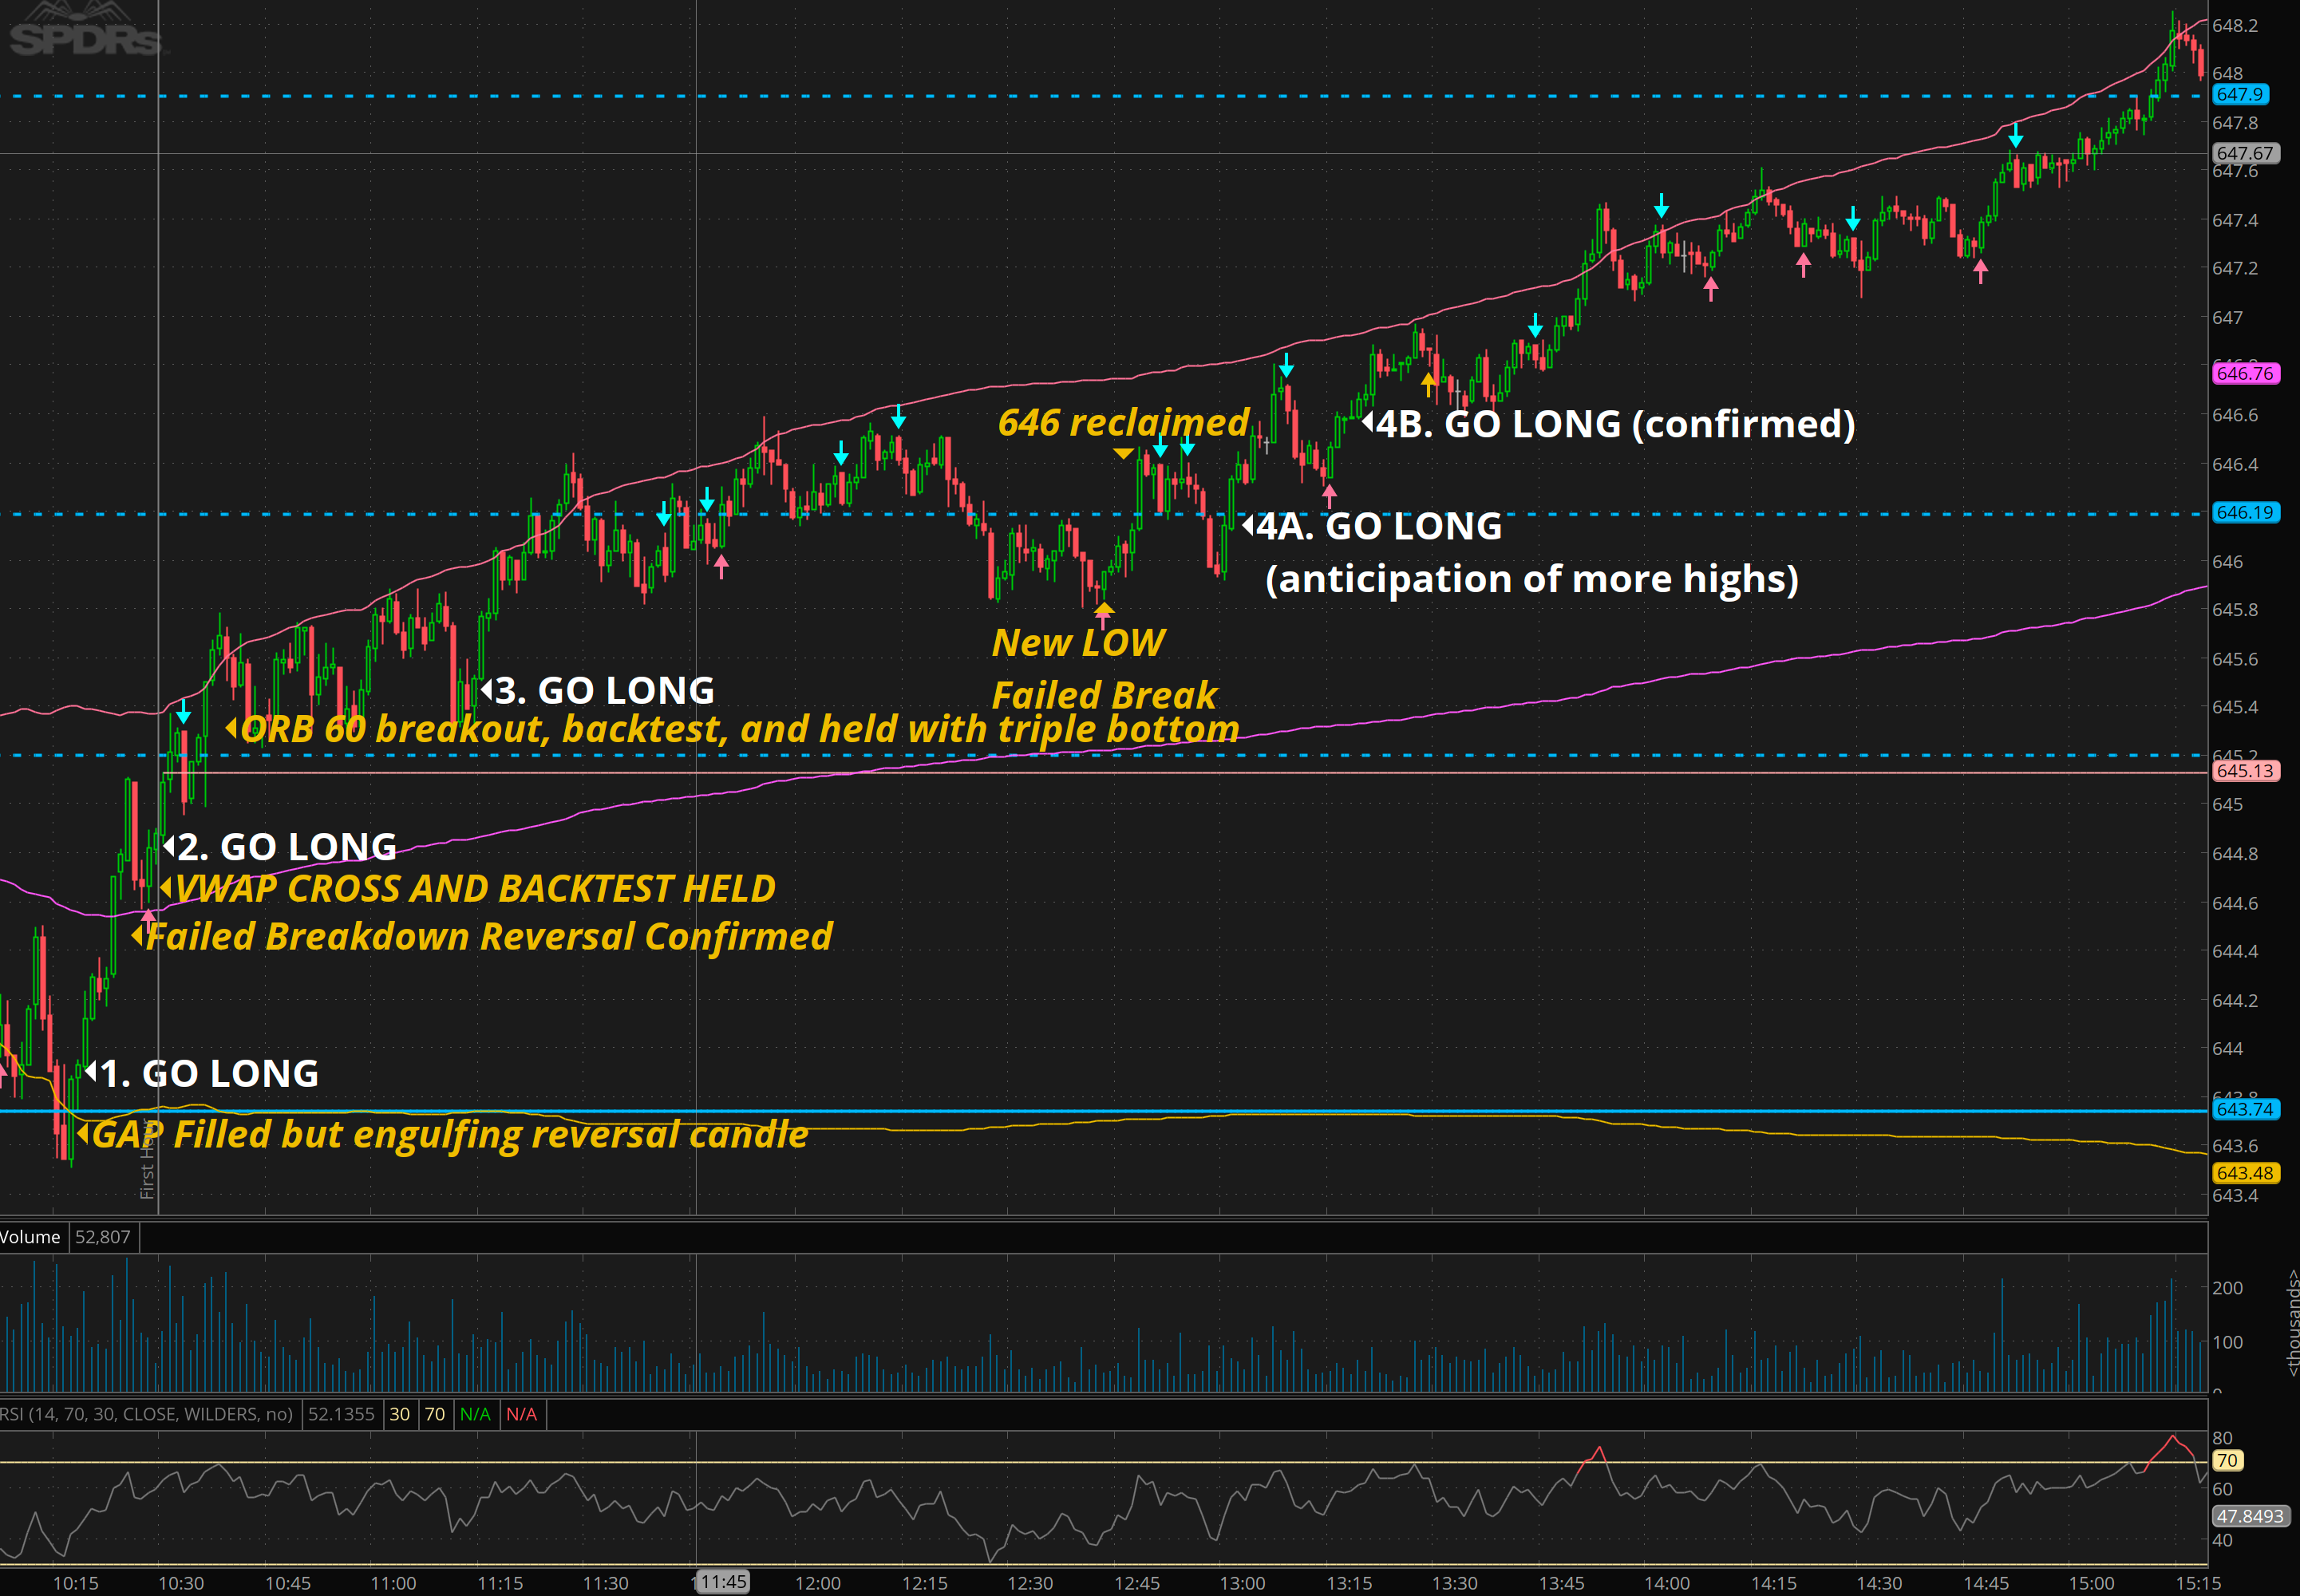2300x1596 pixels.
Task: Click the '1. GO LONG' annotation marker
Action: [x=92, y=1072]
